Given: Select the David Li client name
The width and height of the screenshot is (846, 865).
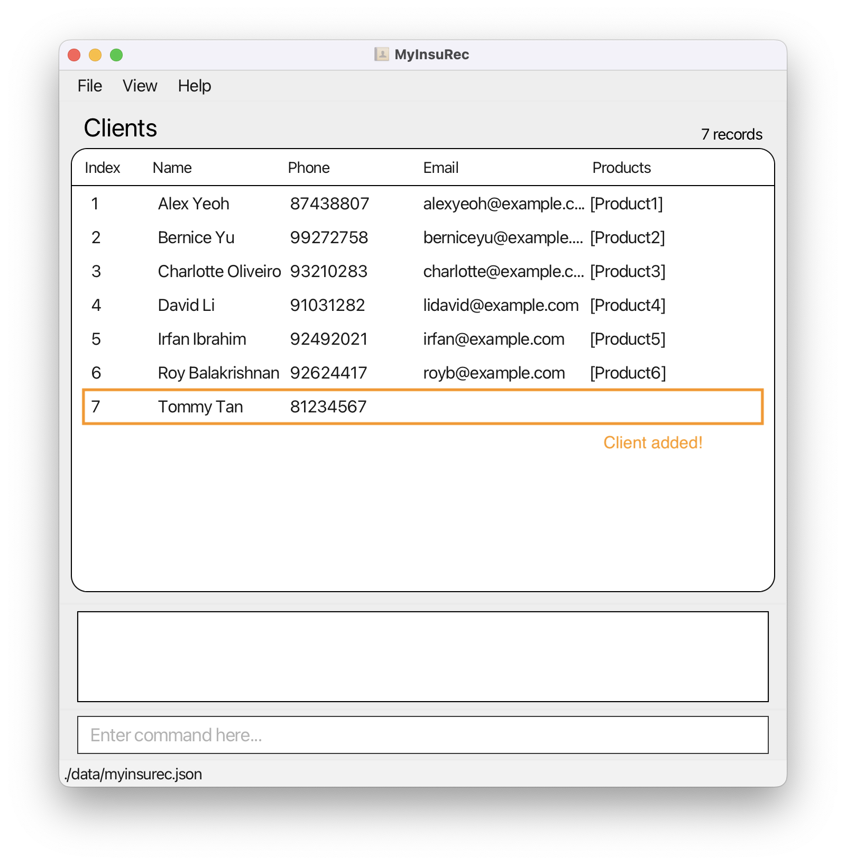Looking at the screenshot, I should pyautogui.click(x=186, y=305).
